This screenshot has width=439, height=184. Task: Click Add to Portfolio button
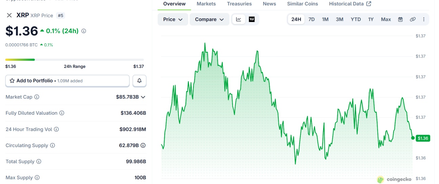pyautogui.click(x=67, y=81)
